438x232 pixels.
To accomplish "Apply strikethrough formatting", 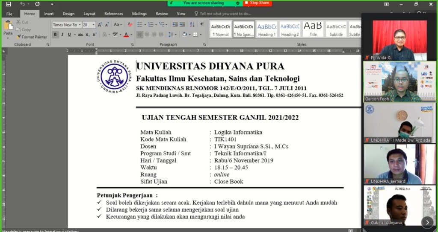I will click(x=79, y=35).
